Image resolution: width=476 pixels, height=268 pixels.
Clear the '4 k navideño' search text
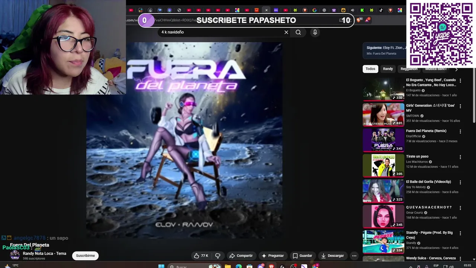[x=286, y=32]
